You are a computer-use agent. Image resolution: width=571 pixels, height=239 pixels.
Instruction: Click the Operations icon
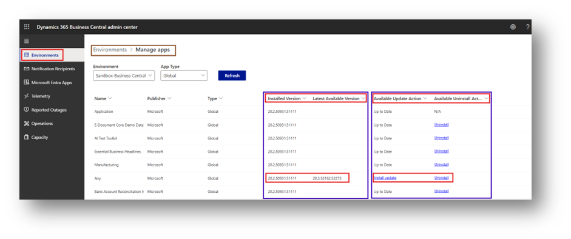26,123
